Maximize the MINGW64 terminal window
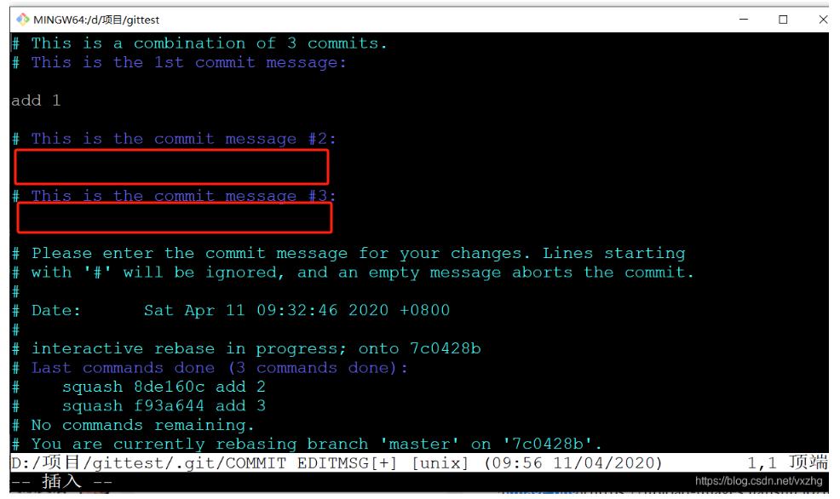 coord(783,20)
